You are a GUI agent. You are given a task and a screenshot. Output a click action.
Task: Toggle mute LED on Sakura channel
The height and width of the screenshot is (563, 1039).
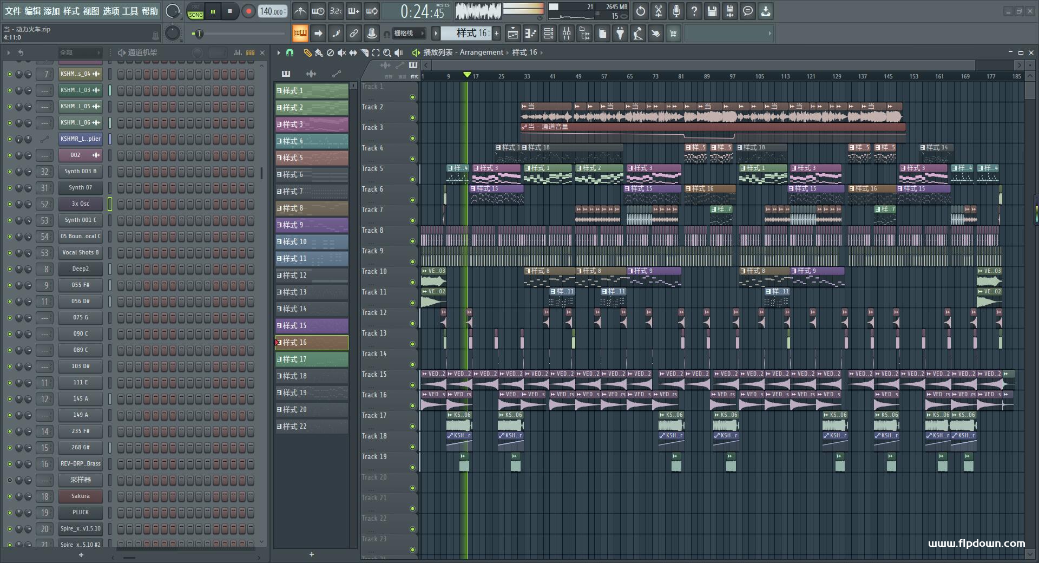9,496
